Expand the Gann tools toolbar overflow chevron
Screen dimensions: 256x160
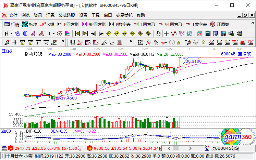pos(131,41)
